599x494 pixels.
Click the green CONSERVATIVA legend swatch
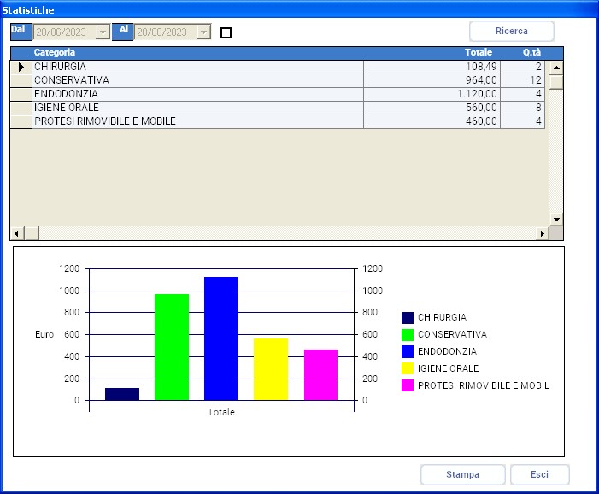[x=408, y=335]
